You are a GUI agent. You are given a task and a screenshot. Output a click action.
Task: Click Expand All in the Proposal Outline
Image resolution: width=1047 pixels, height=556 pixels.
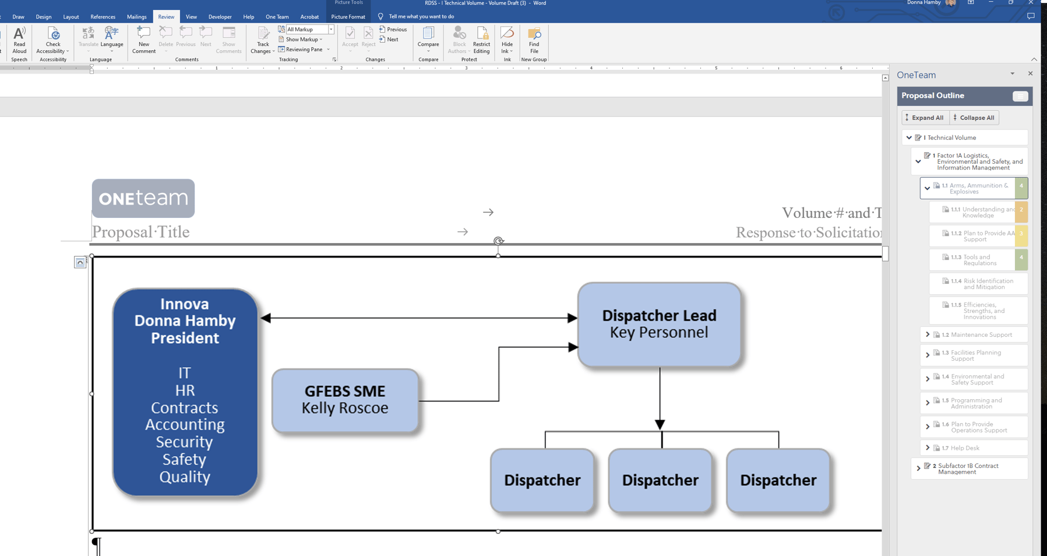click(925, 117)
